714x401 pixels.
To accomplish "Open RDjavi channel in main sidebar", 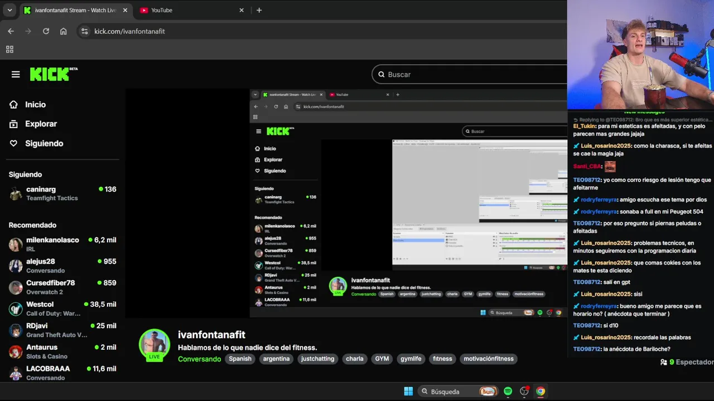I will (62, 330).
